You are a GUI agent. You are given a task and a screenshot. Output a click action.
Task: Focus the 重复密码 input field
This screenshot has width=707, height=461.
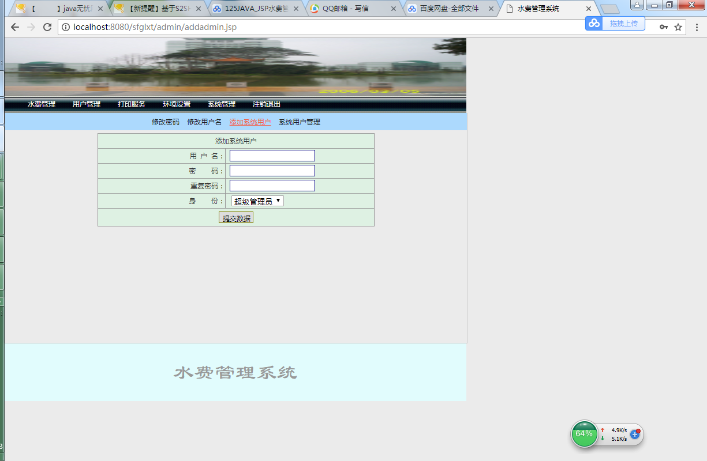click(272, 186)
